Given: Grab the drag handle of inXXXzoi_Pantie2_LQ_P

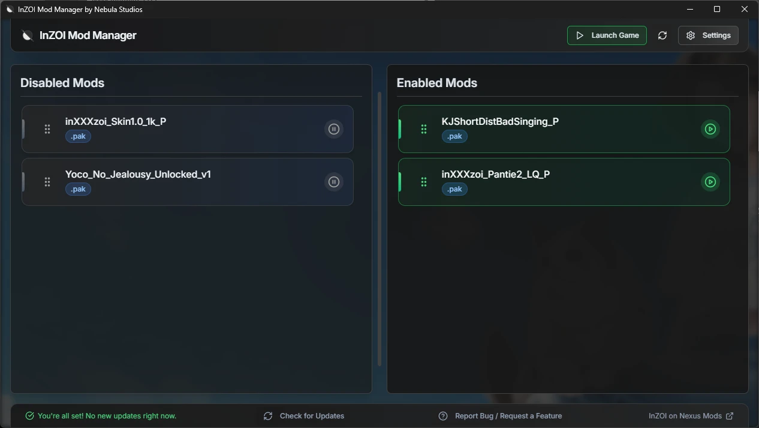Looking at the screenshot, I should coord(424,182).
